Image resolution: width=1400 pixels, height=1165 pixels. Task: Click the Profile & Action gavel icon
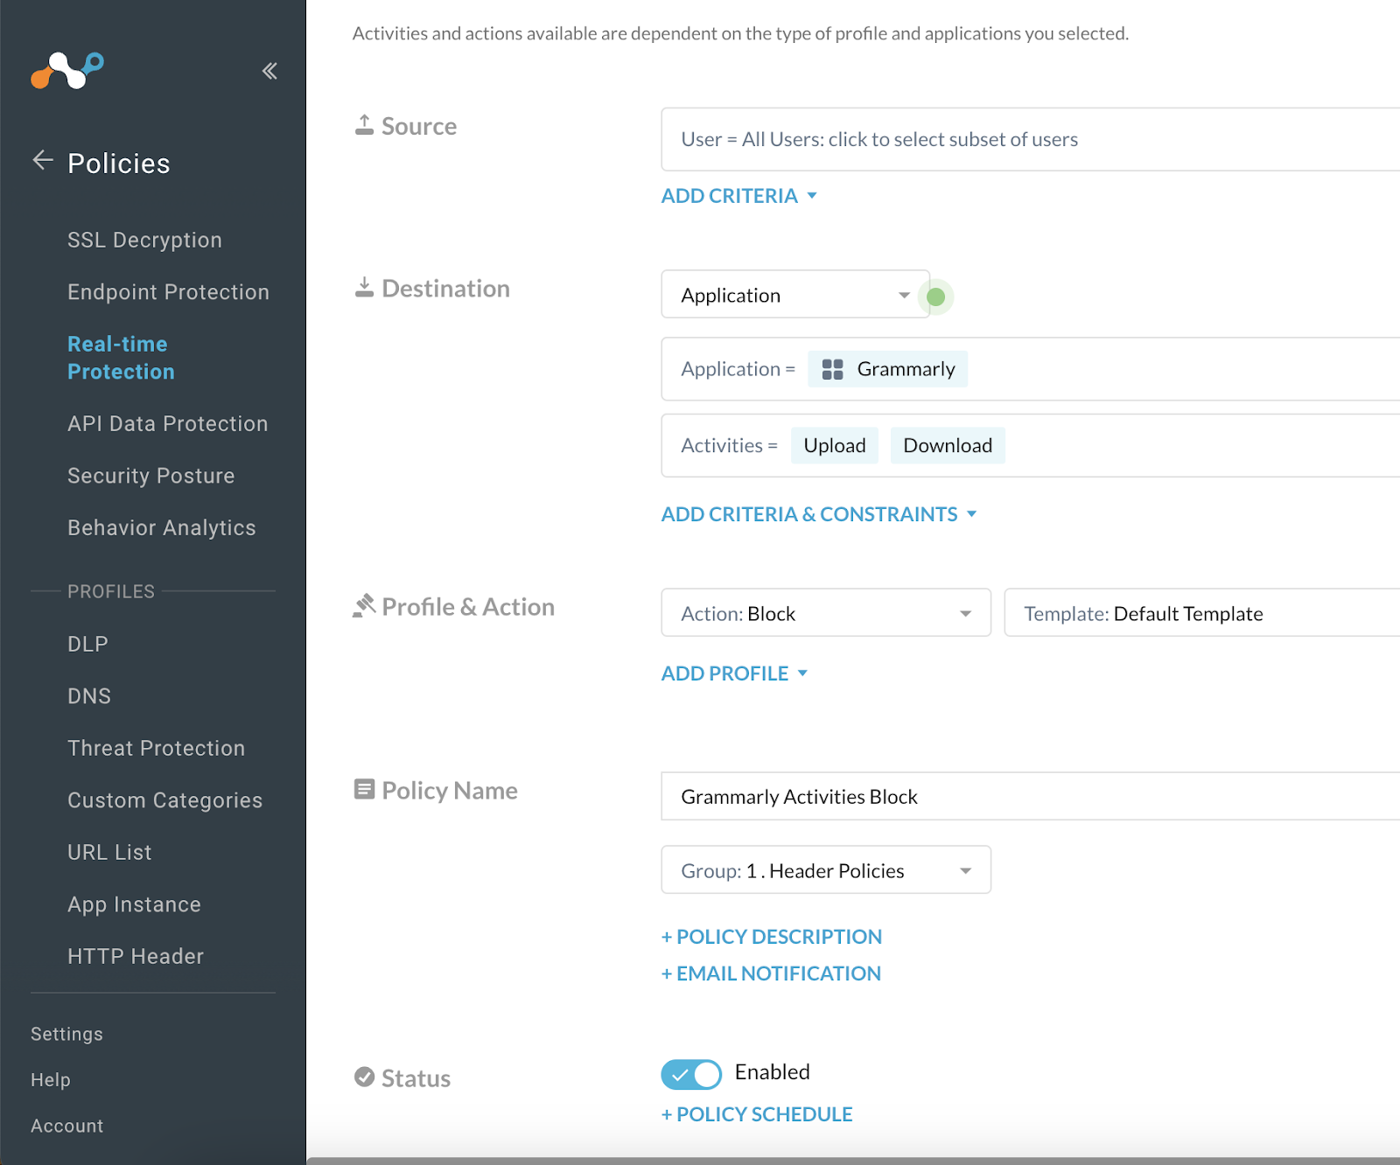364,605
